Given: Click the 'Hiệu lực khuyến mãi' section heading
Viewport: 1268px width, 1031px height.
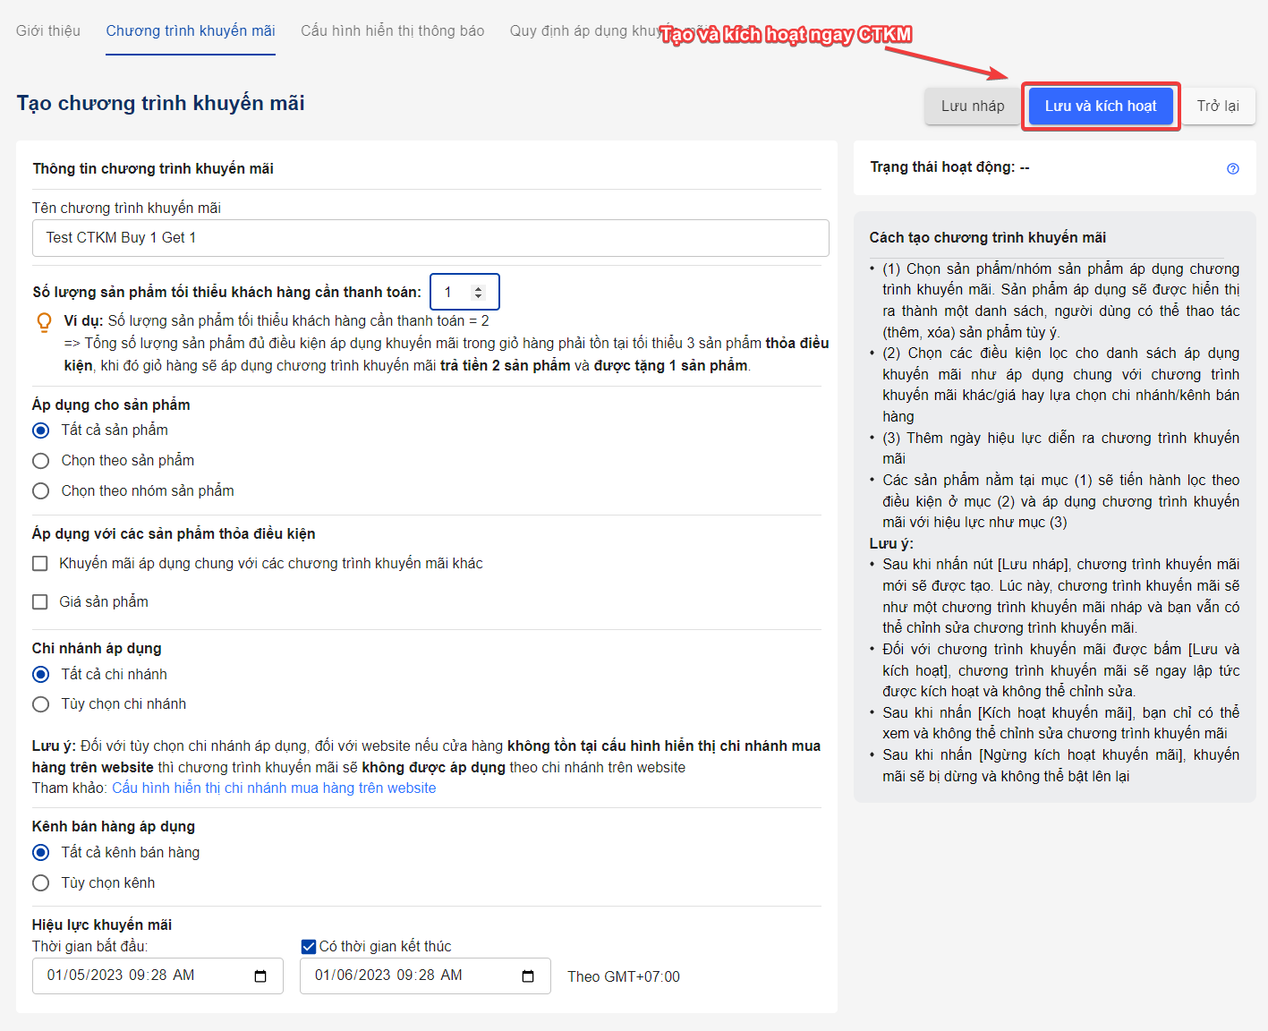Looking at the screenshot, I should tap(102, 925).
